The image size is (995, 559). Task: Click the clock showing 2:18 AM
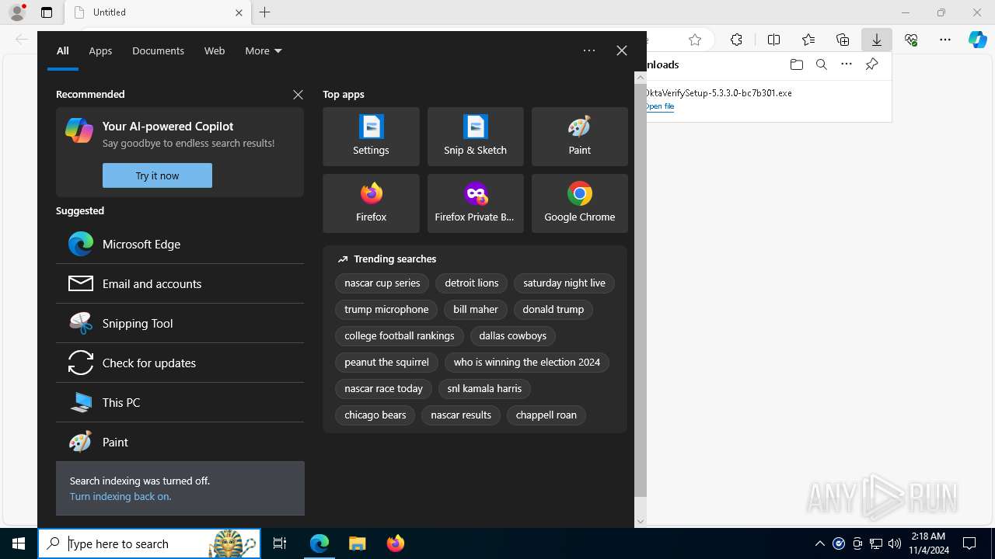pos(927,543)
